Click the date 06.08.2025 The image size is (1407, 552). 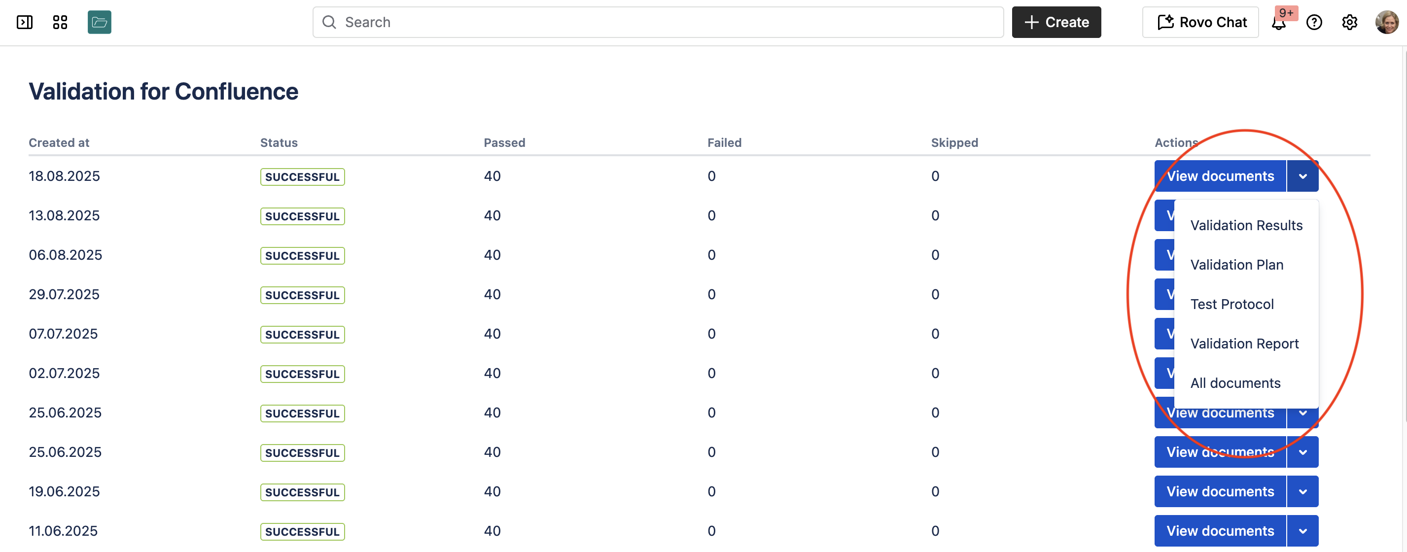click(x=66, y=254)
